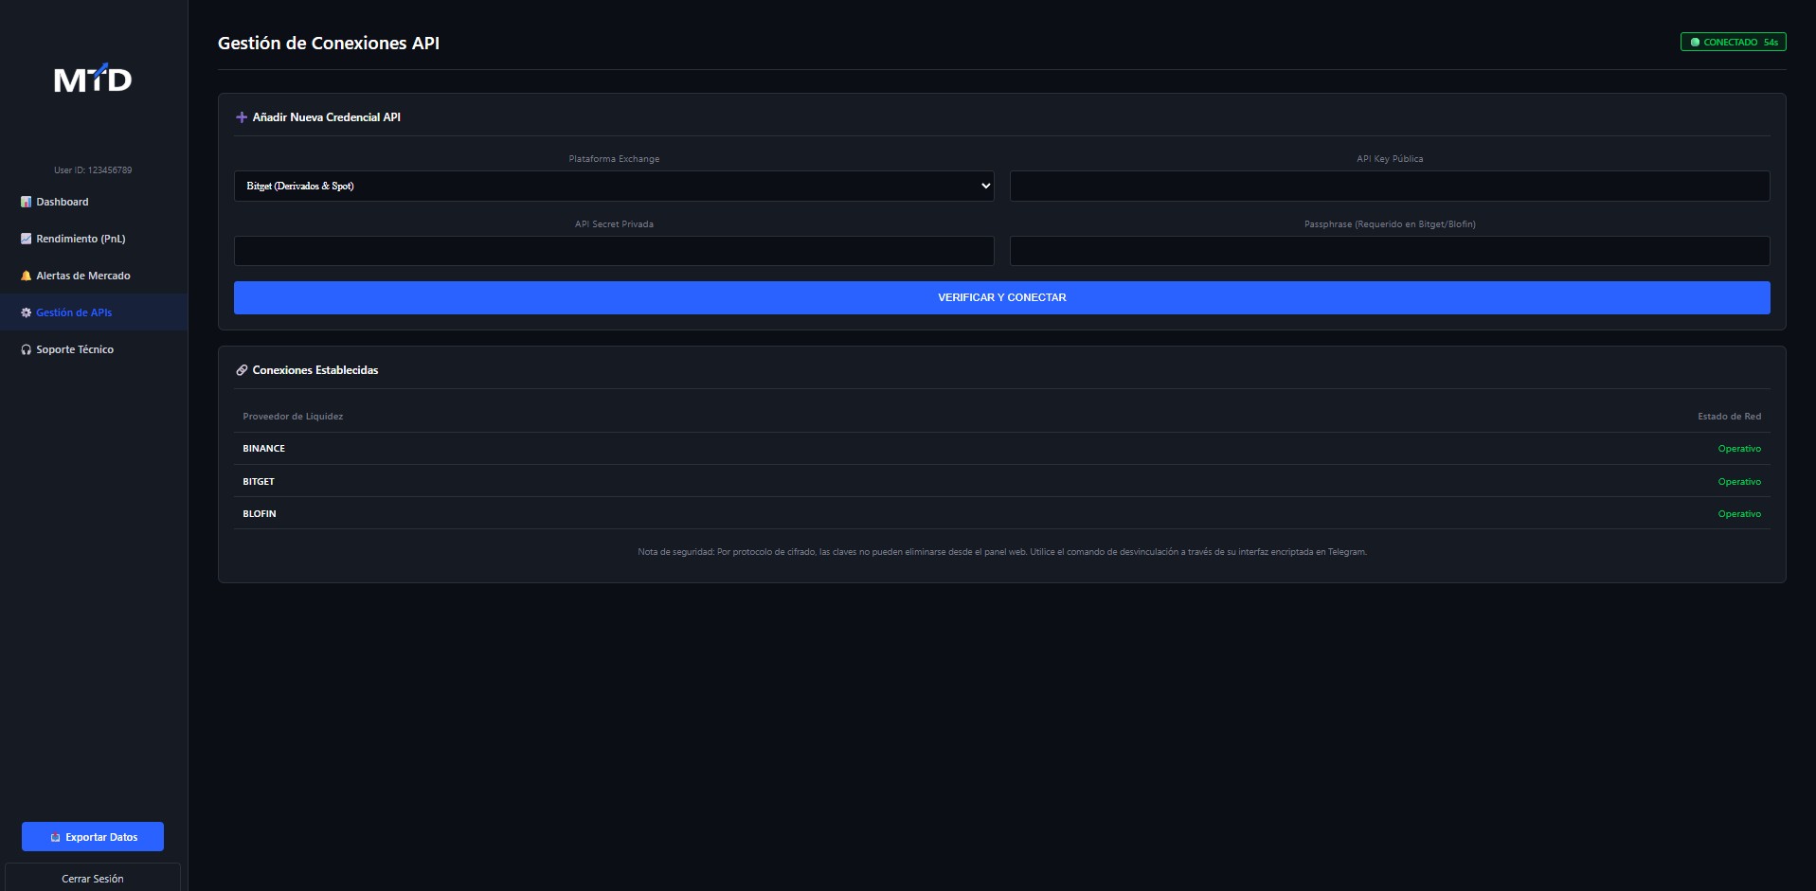Image resolution: width=1816 pixels, height=891 pixels.
Task: Go to Alertas de Mercado section
Action: pyautogui.click(x=83, y=276)
